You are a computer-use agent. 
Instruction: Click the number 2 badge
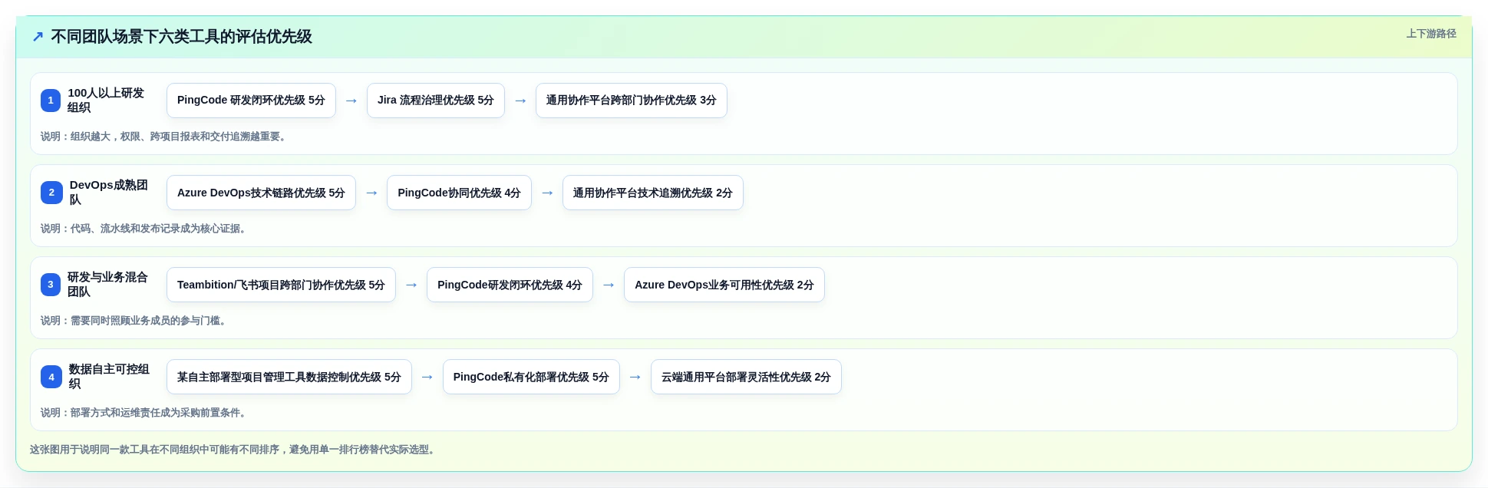click(51, 193)
